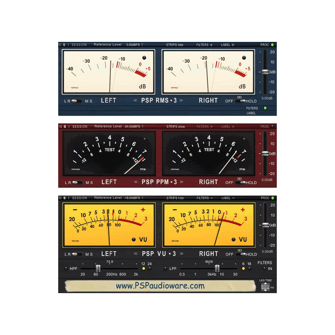
Task: Flip OFF/HOLD switch on PPM panel
Action: coord(240,183)
